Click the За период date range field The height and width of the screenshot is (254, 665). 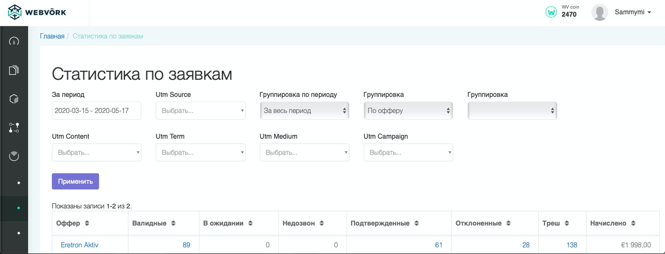[x=97, y=110]
